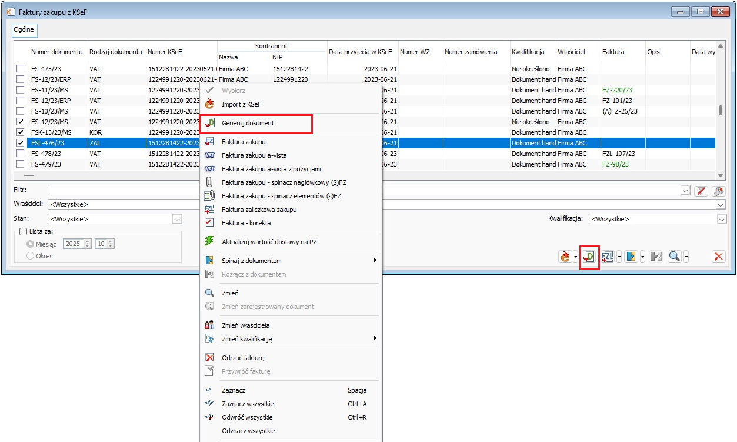Click the Import z KSeF toolbar icon

pyautogui.click(x=565, y=257)
